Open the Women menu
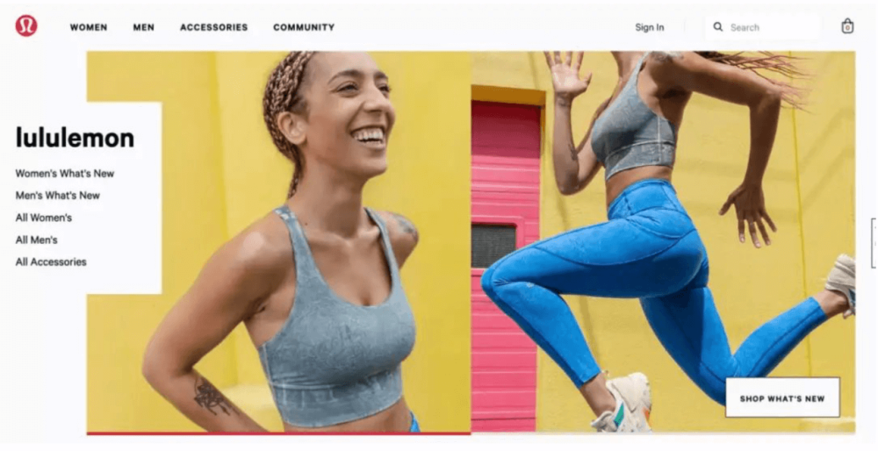The height and width of the screenshot is (451, 878). pos(89,27)
